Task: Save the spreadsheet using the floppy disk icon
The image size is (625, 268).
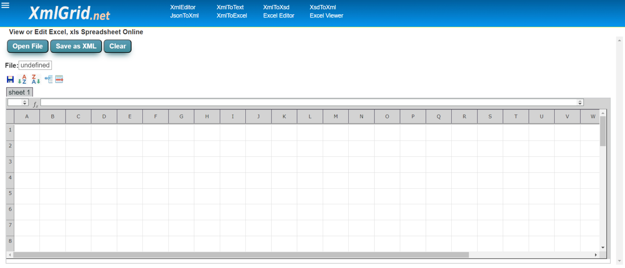Action: (x=10, y=78)
